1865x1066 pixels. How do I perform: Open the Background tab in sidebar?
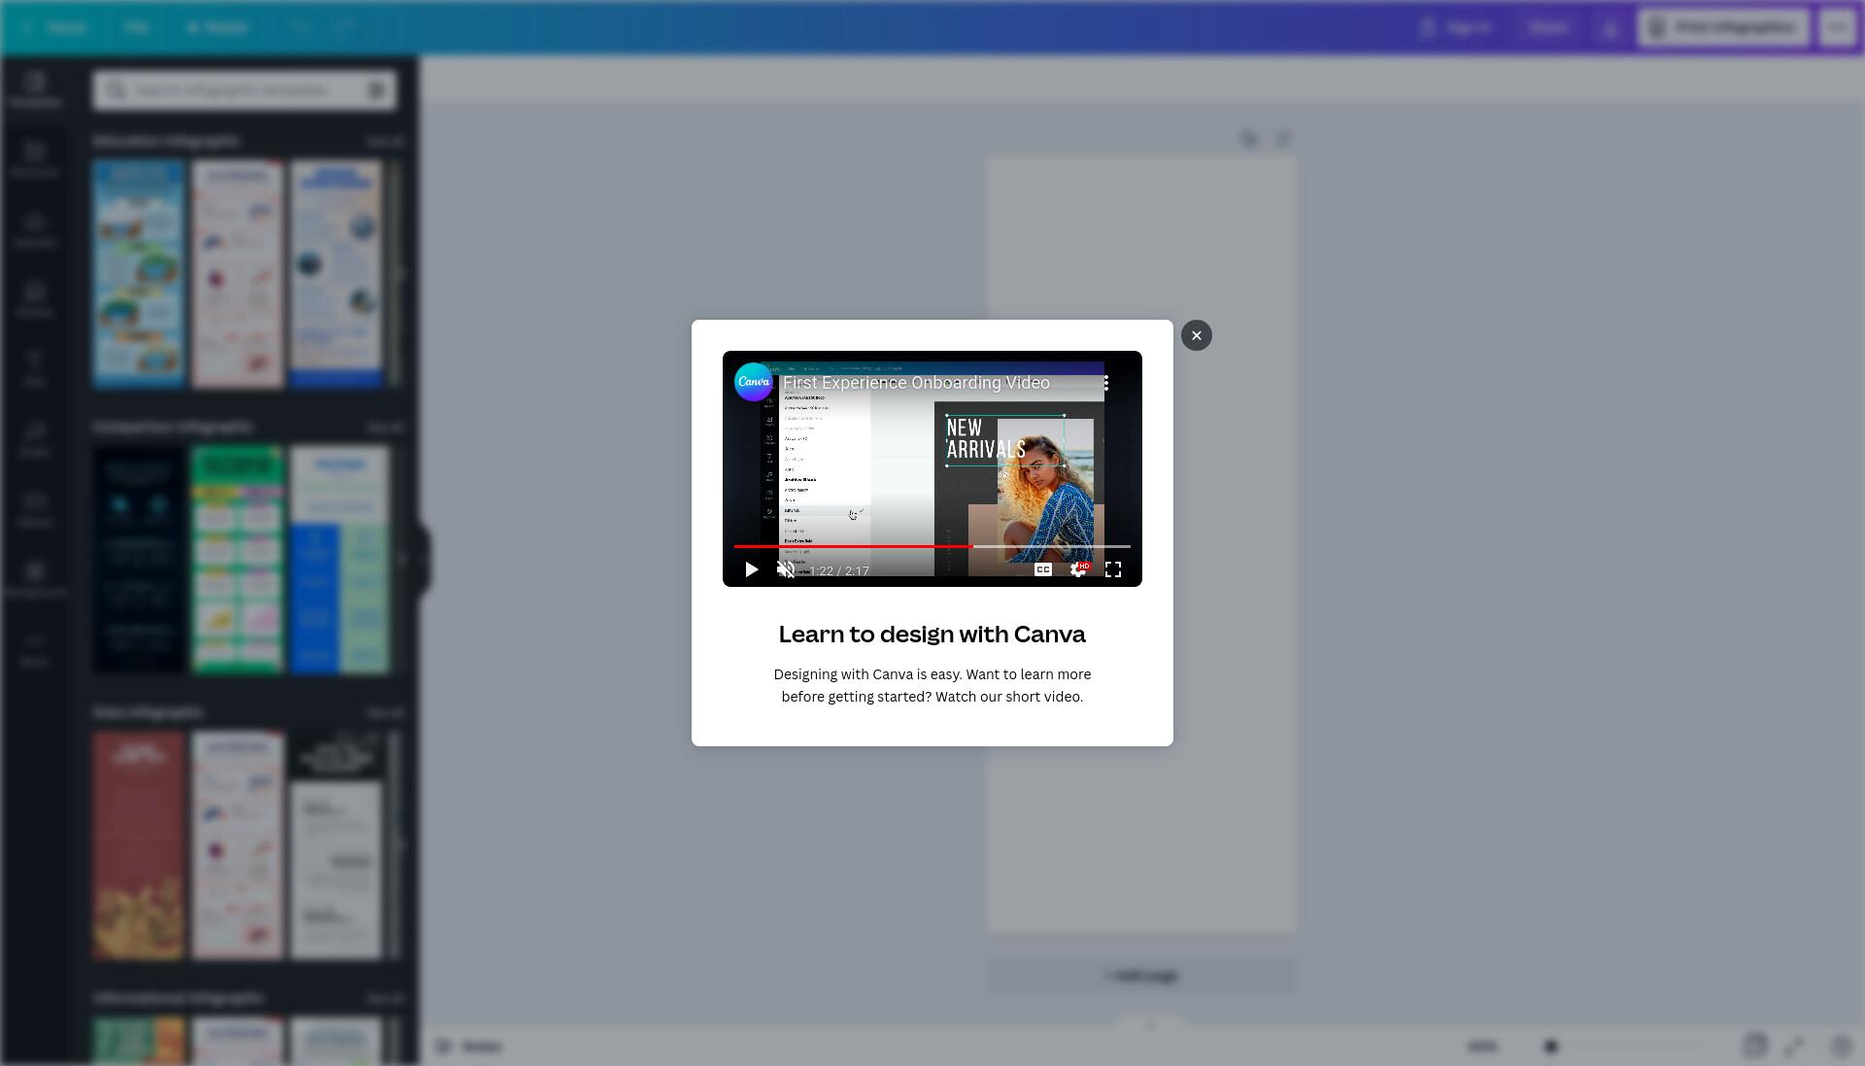tap(35, 580)
